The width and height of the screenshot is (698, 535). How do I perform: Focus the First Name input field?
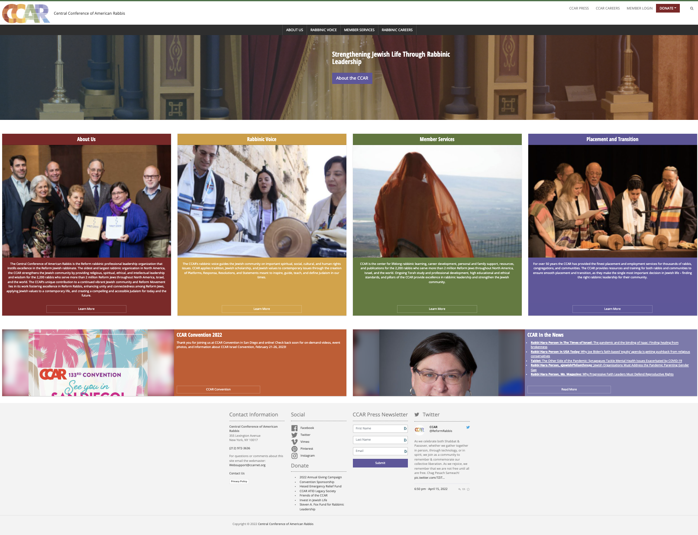pos(380,429)
